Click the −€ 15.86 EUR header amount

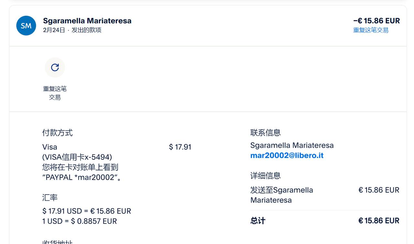click(376, 21)
